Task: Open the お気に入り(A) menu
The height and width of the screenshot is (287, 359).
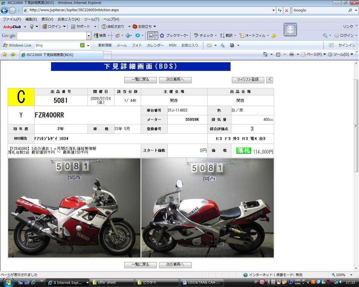Action: (x=69, y=19)
